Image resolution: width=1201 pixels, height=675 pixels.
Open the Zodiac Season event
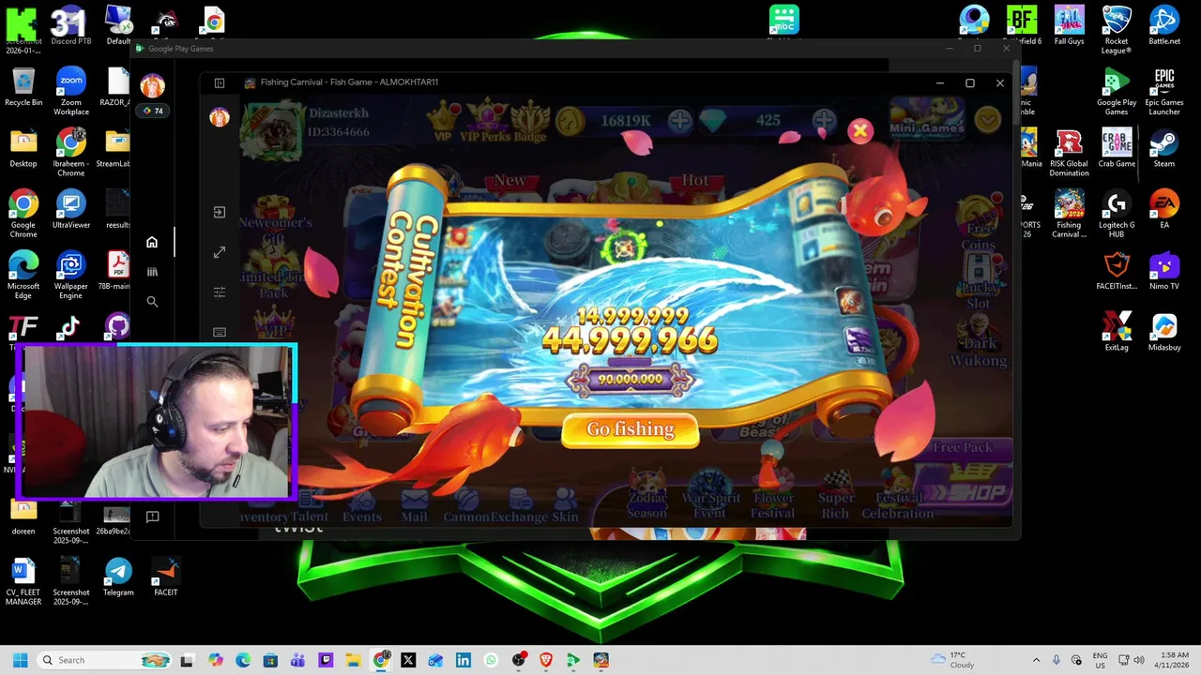[x=646, y=495]
